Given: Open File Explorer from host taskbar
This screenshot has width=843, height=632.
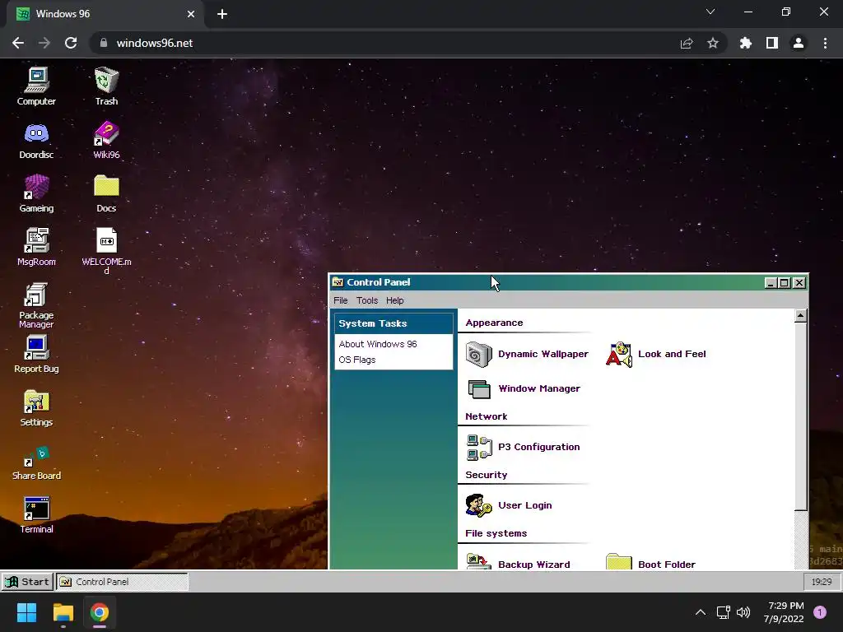Looking at the screenshot, I should tap(63, 612).
